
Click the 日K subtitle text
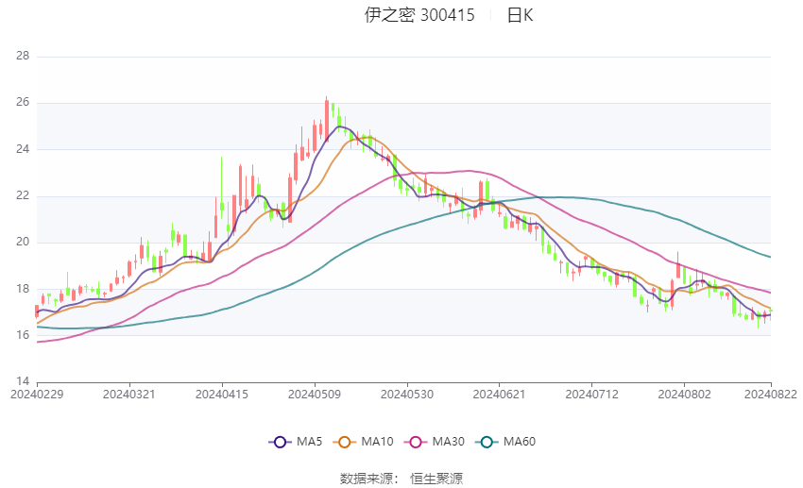[521, 15]
